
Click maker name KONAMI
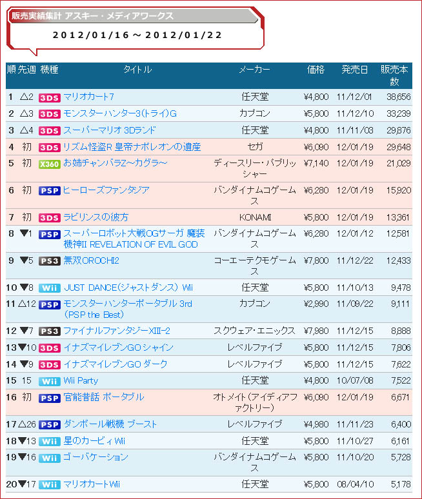(255, 217)
